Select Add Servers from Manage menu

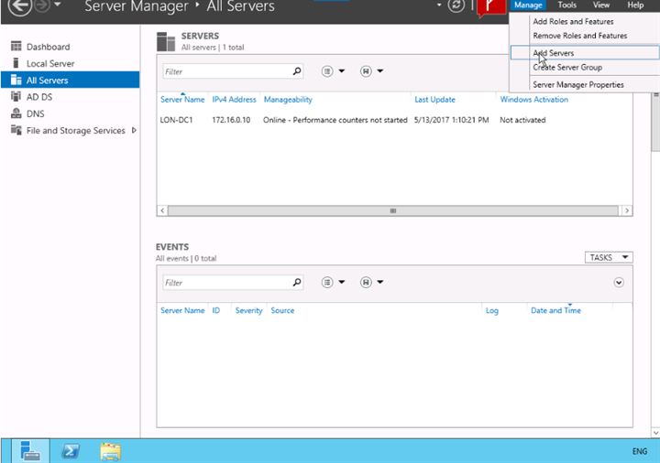point(585,53)
